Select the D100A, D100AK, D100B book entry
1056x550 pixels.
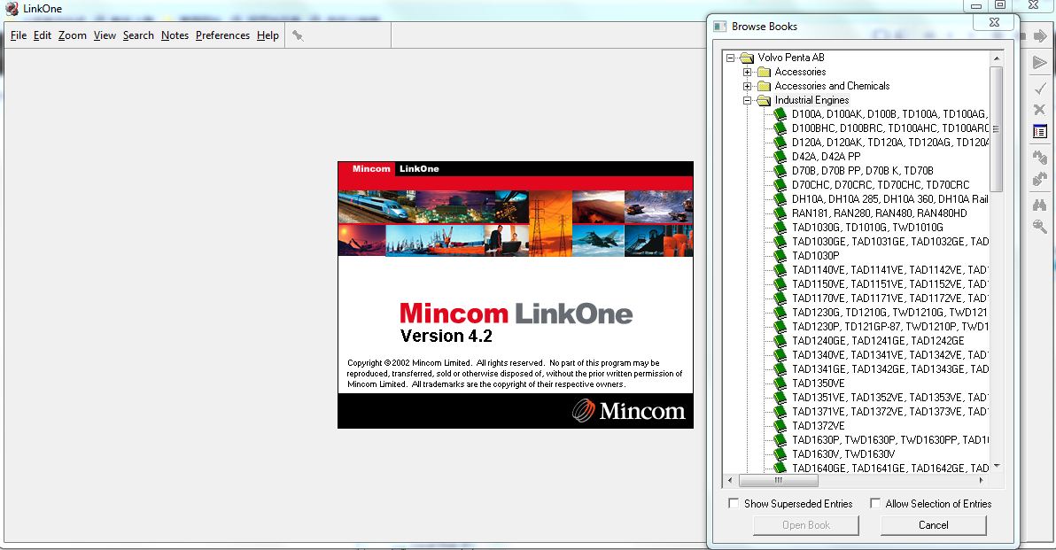coord(889,113)
